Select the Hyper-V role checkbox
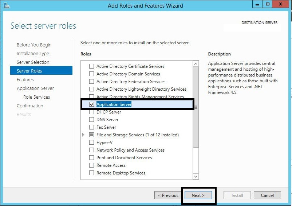 point(92,143)
